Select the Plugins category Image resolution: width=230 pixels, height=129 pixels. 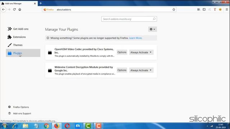pyautogui.click(x=23, y=53)
